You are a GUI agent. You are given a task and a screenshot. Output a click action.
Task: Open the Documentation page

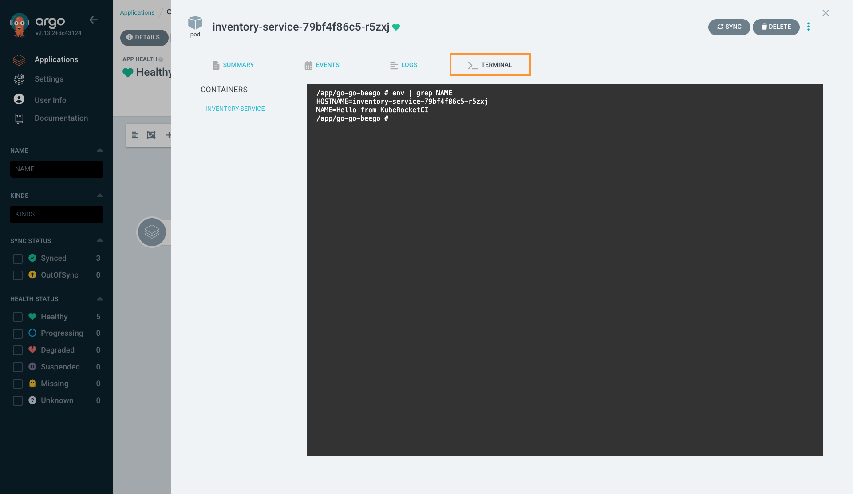tap(61, 118)
